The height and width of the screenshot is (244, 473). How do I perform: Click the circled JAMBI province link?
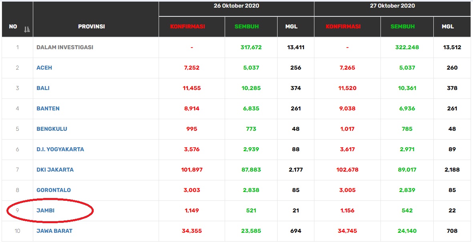(x=45, y=210)
